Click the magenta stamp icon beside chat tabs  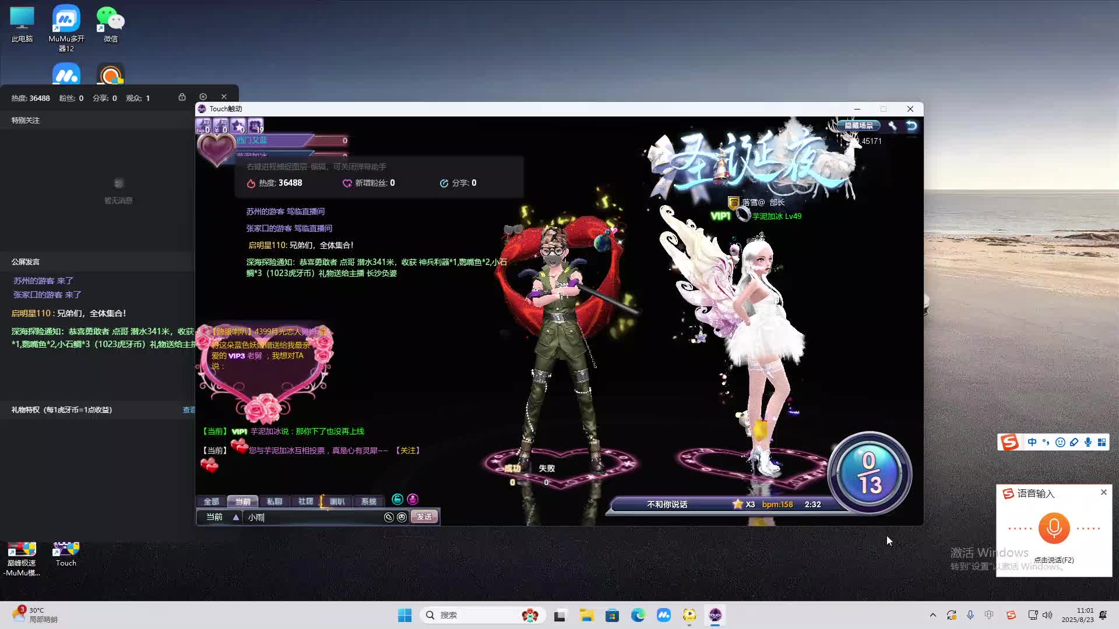coord(413,499)
